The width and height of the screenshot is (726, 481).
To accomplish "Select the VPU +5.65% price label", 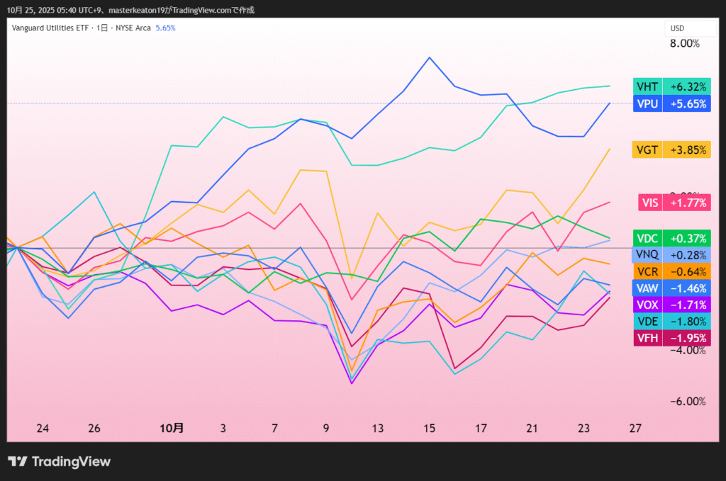I will tap(671, 103).
